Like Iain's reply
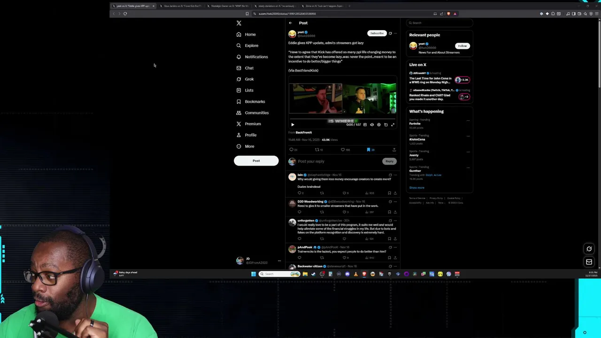The width and height of the screenshot is (601, 338). (344, 193)
